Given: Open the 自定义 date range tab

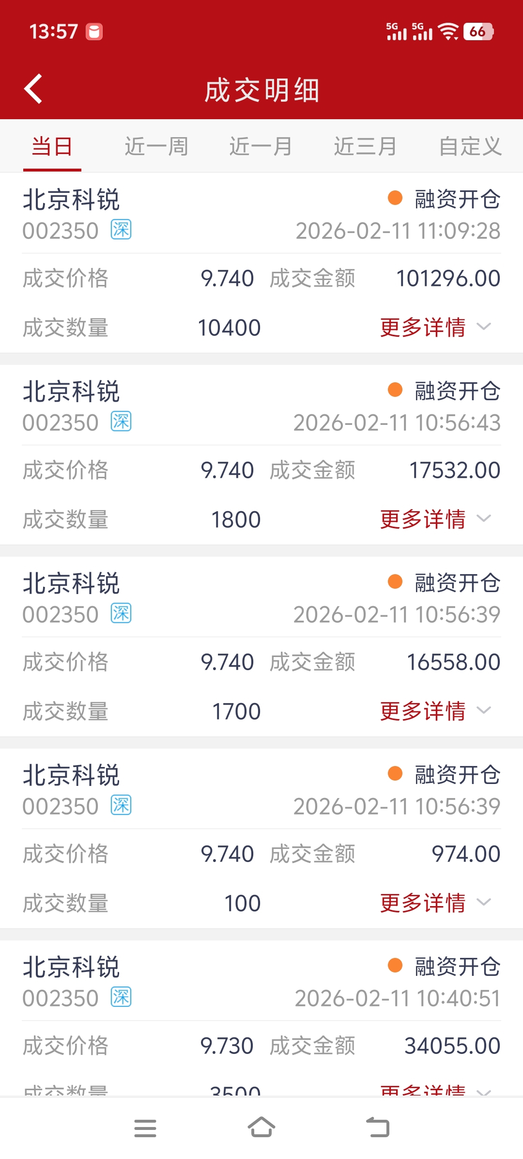Looking at the screenshot, I should (x=470, y=146).
